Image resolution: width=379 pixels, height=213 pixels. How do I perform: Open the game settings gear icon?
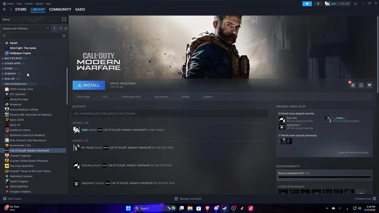353,85
